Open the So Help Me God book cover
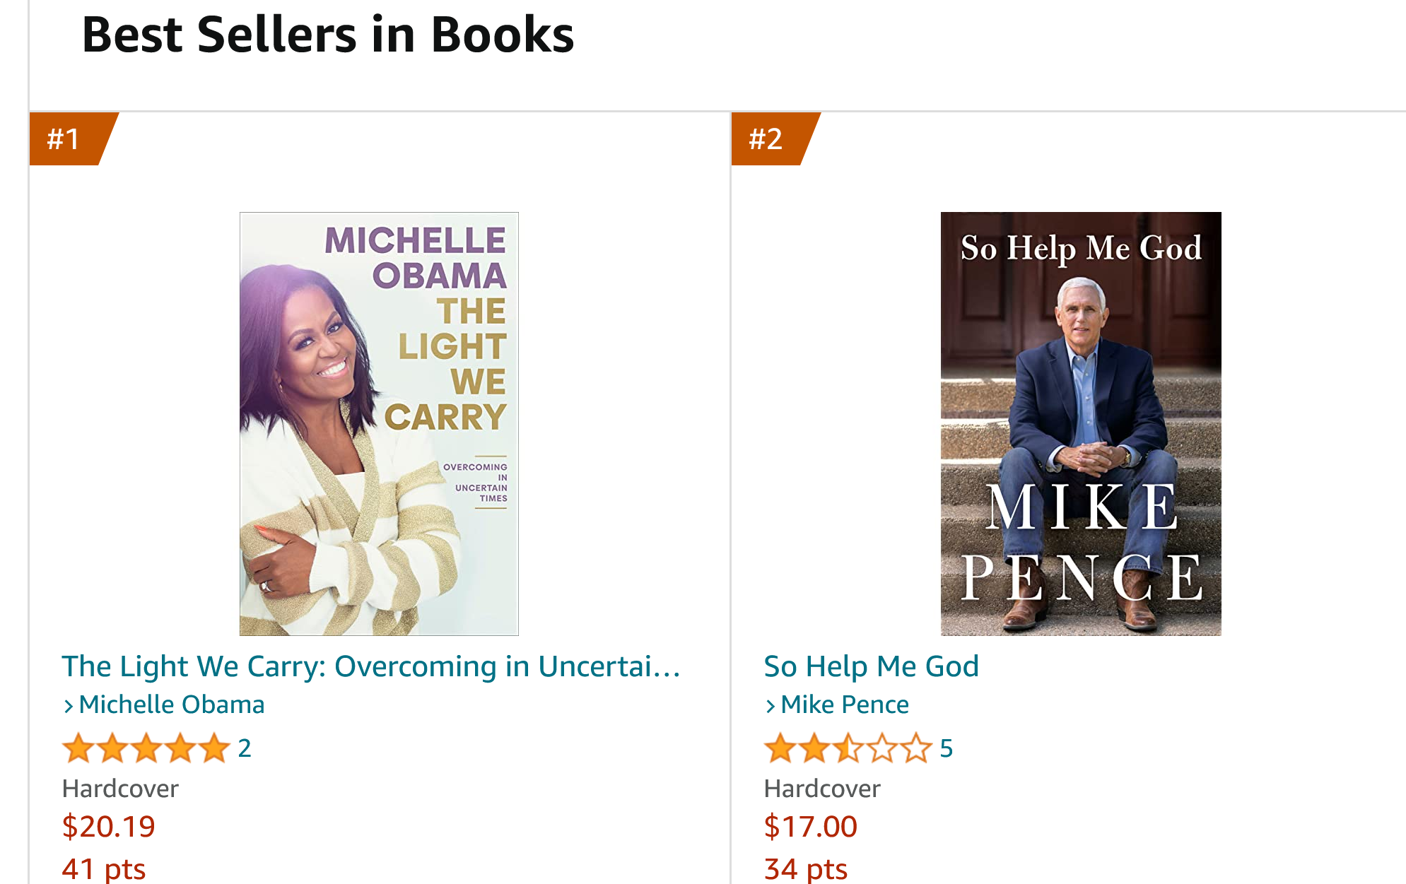The image size is (1406, 884). coord(1080,423)
